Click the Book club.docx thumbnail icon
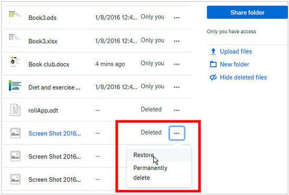Screen dimensions: 289x195 point(15,62)
